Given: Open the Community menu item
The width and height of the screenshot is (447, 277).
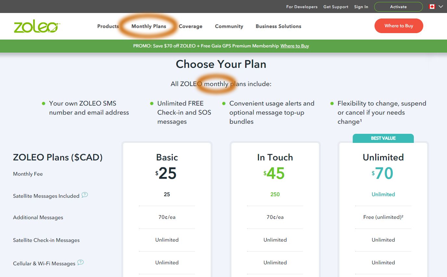Looking at the screenshot, I should (x=229, y=26).
